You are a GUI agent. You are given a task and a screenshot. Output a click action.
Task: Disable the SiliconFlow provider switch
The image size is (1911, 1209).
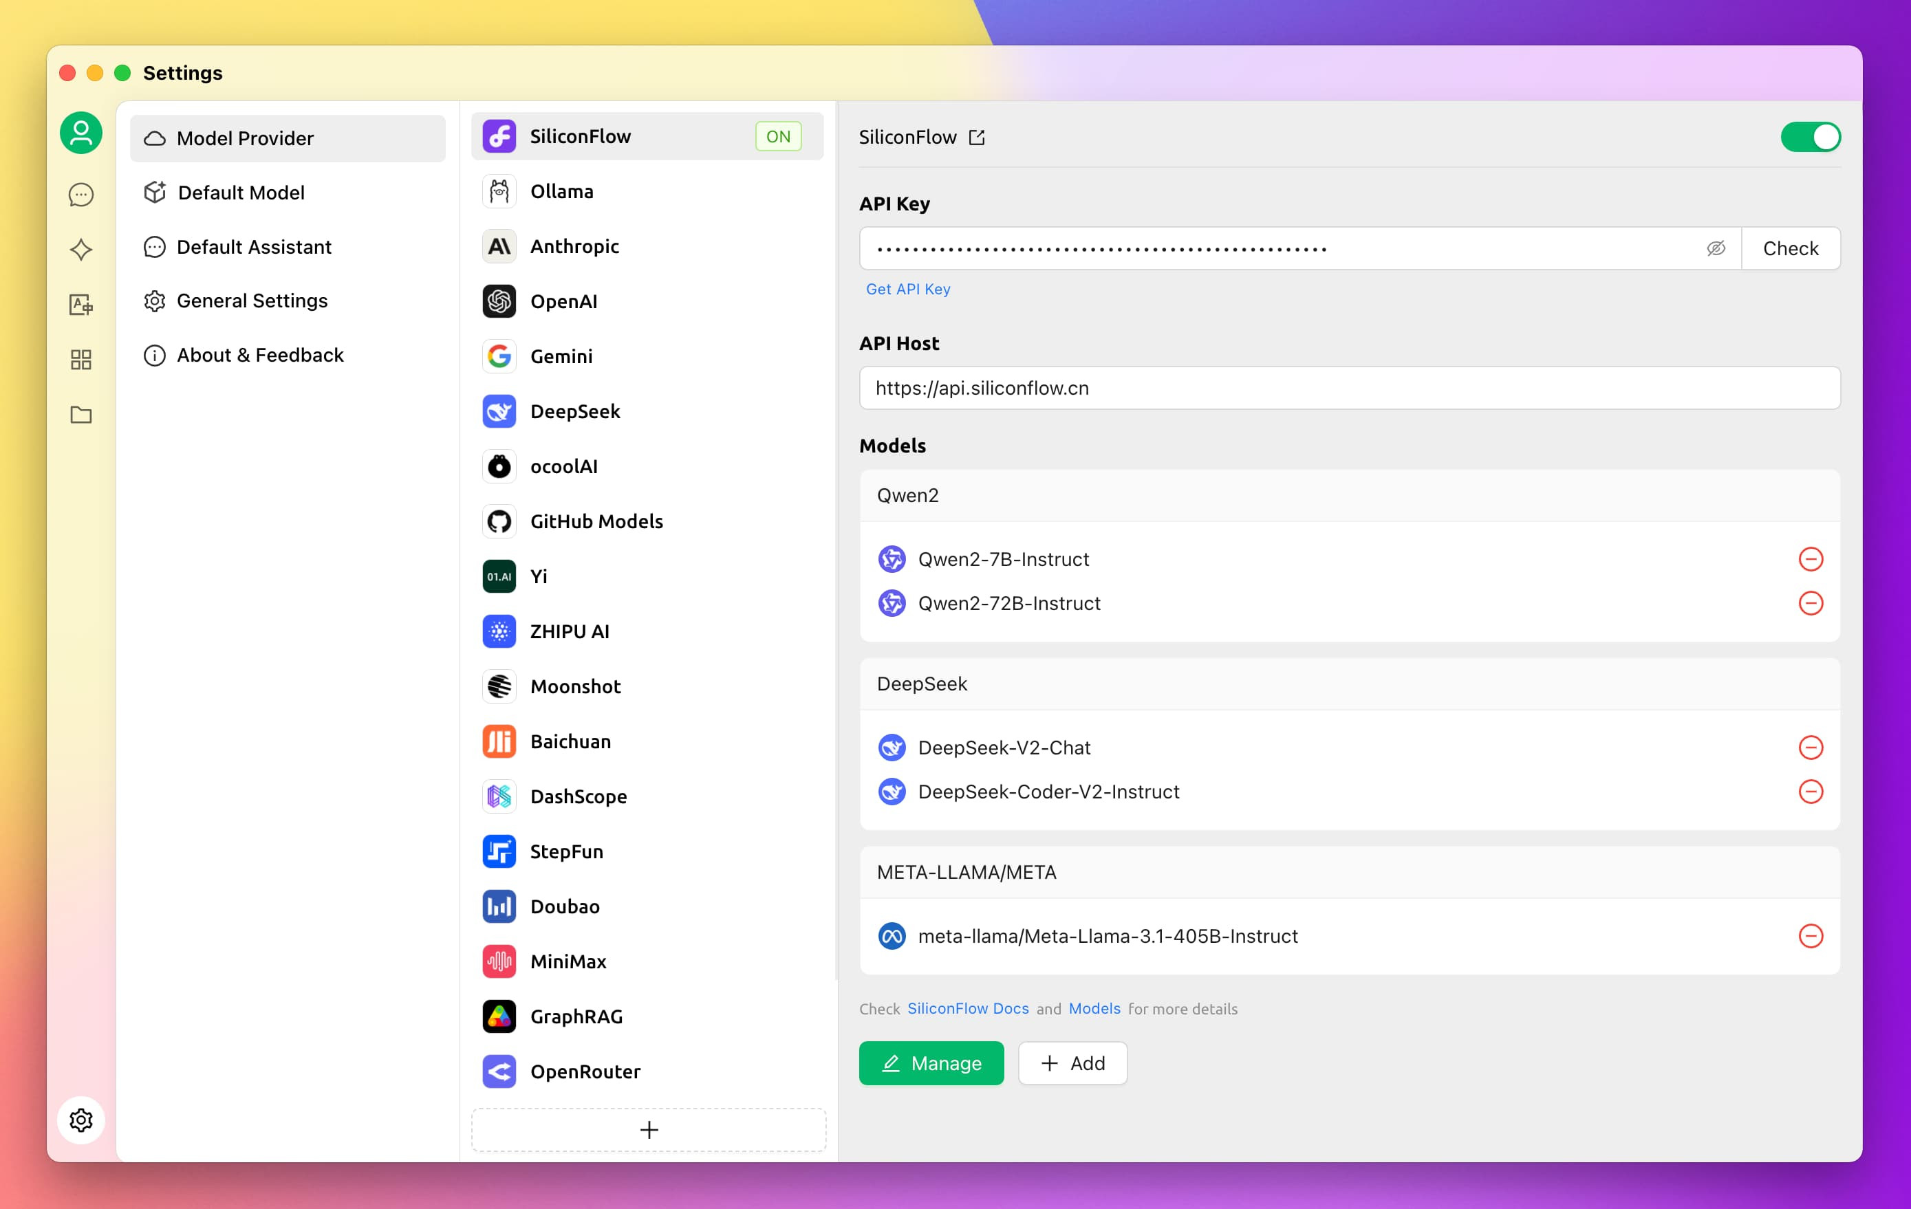pos(1810,138)
